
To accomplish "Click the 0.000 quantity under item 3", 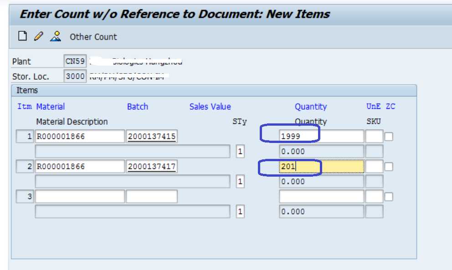I will (321, 212).
